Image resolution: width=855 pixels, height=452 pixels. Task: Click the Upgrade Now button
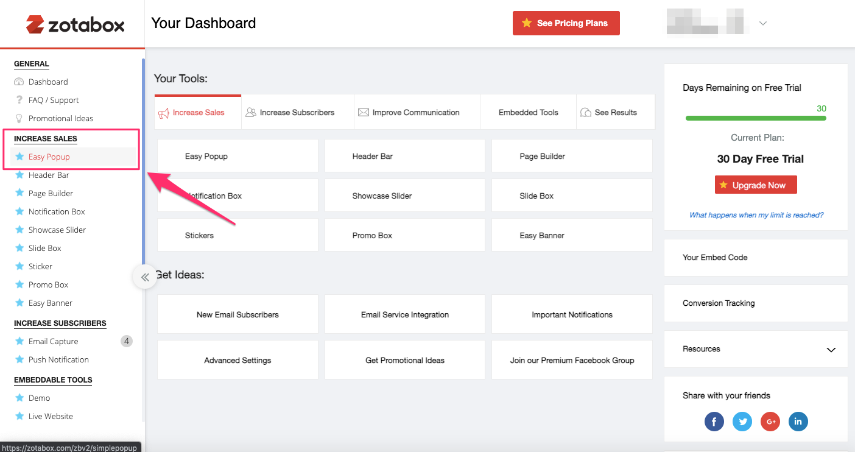coord(756,185)
